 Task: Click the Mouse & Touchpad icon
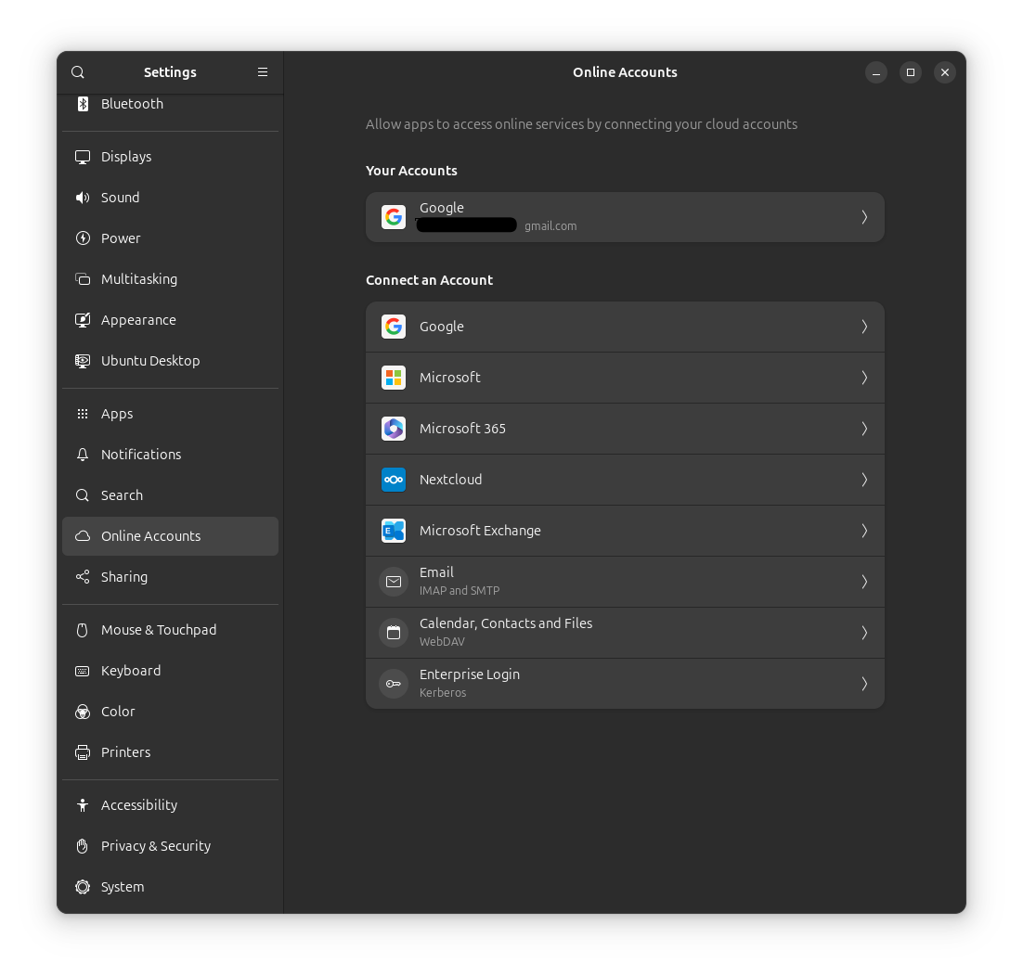pyautogui.click(x=83, y=631)
